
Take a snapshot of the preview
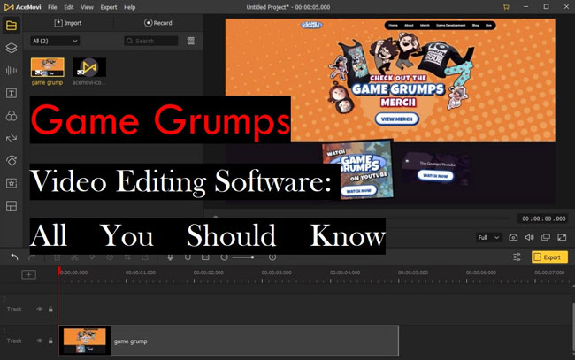(x=513, y=238)
